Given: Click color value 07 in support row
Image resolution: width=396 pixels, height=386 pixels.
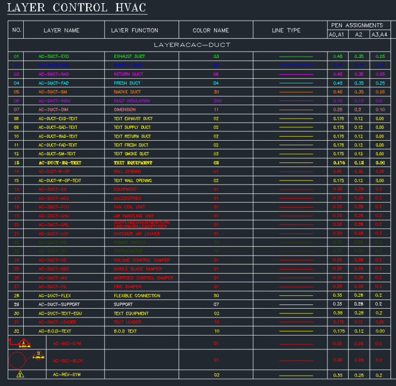Looking at the screenshot, I should (216, 305).
